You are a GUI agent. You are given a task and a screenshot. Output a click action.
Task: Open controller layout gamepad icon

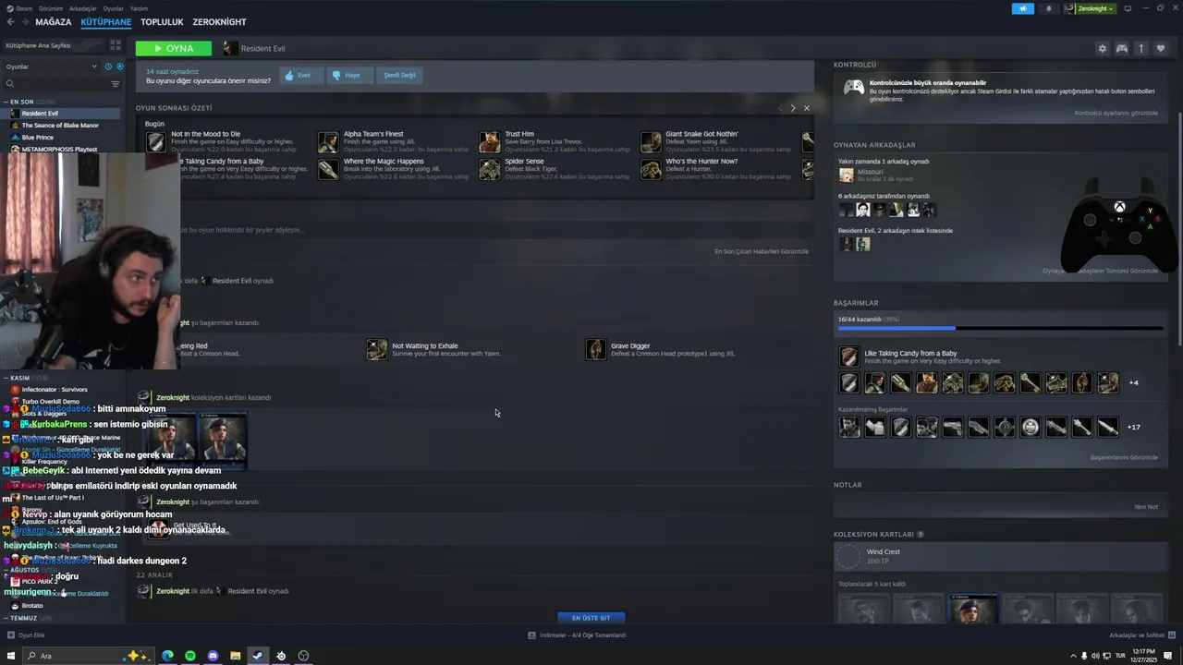(1121, 48)
